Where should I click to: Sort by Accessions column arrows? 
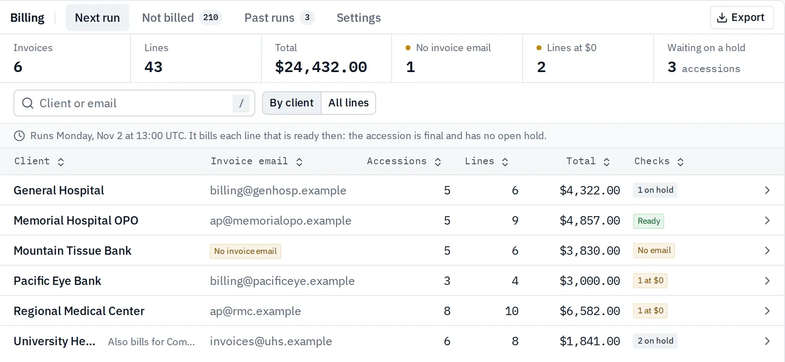pos(438,162)
